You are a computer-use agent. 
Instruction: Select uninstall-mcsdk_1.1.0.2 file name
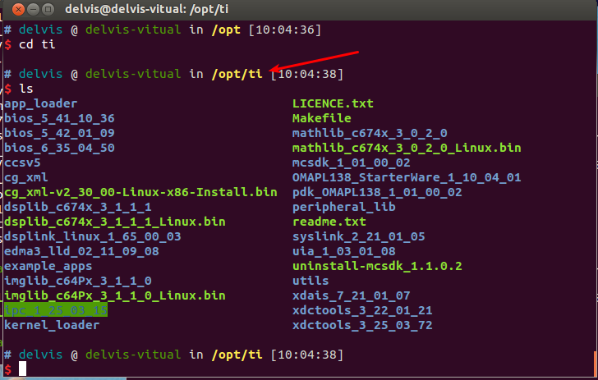(x=377, y=266)
